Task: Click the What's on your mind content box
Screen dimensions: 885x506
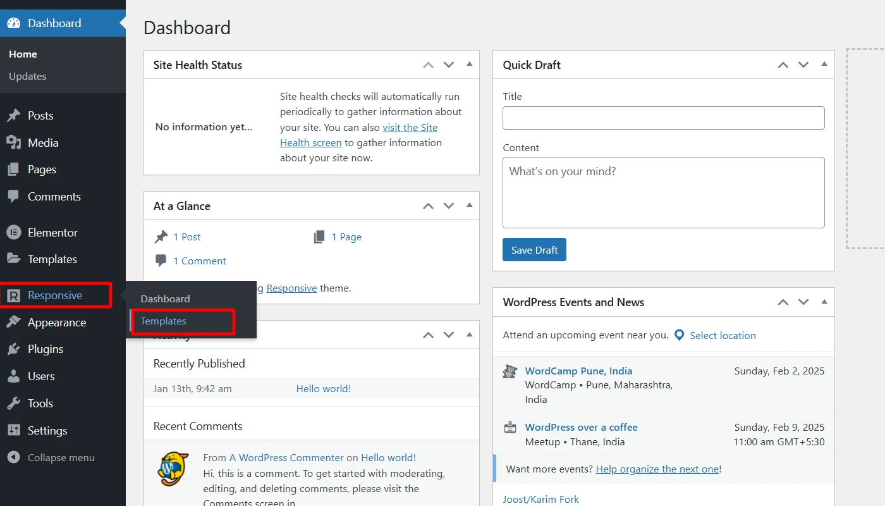Action: 664,192
